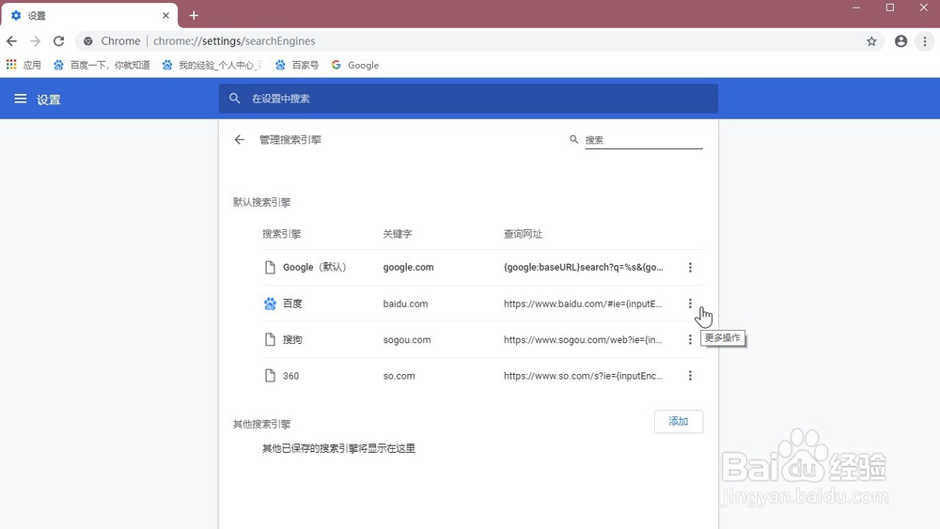Click the Baidu paw icon in the 百度 row
Screen dimensions: 940x529
[x=270, y=303]
